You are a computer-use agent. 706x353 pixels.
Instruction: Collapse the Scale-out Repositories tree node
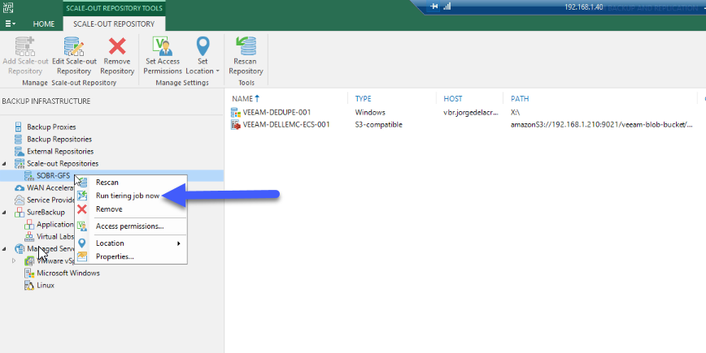point(5,164)
